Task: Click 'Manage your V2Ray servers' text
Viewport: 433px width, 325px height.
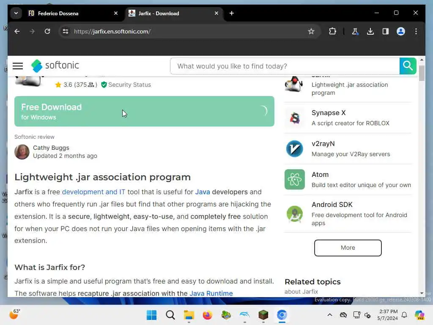Action: (351, 154)
